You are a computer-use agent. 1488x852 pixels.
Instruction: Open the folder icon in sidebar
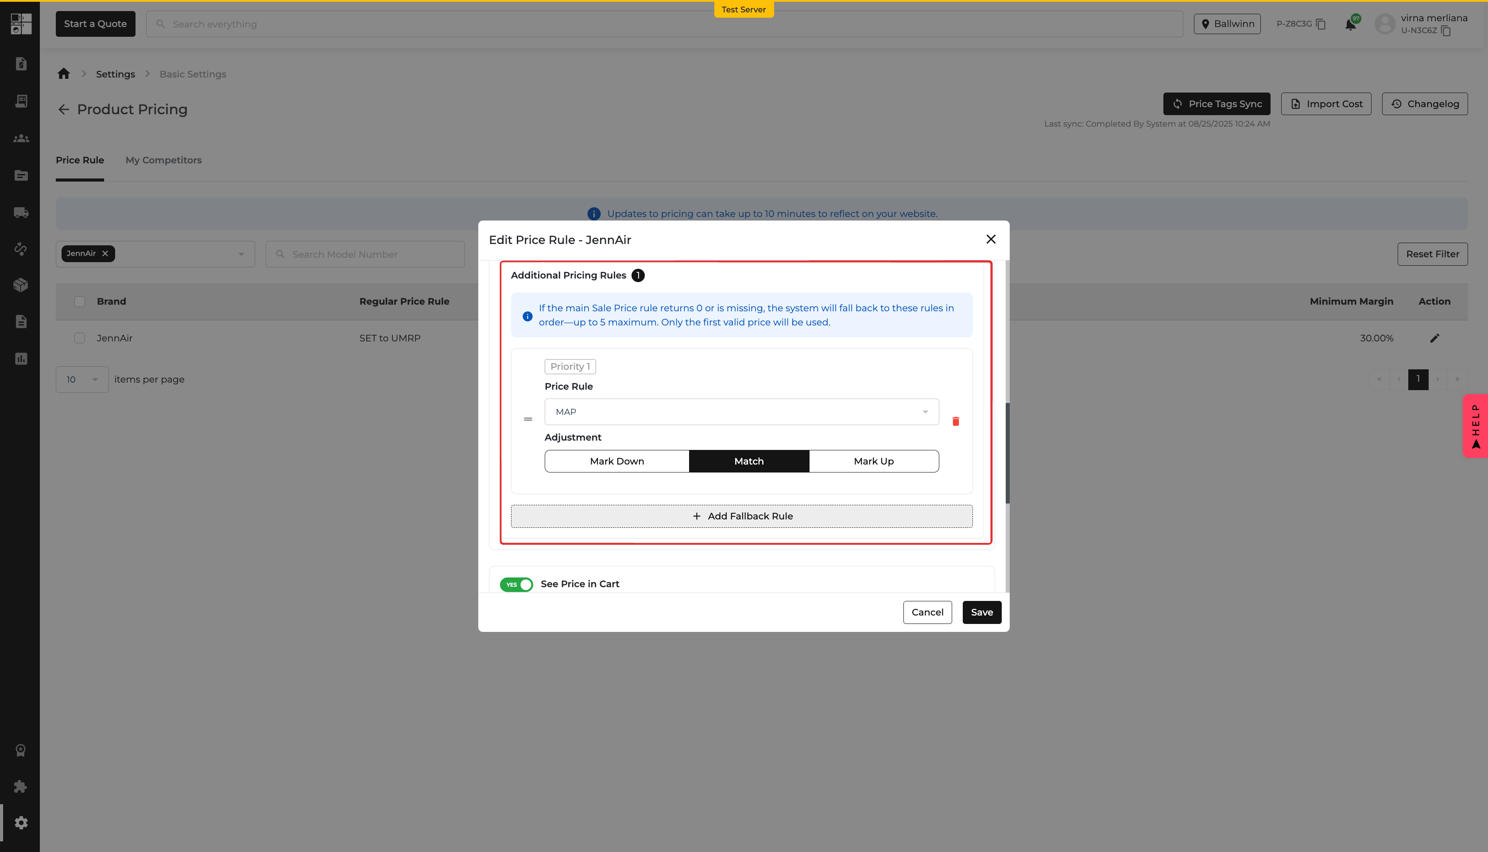pos(21,175)
